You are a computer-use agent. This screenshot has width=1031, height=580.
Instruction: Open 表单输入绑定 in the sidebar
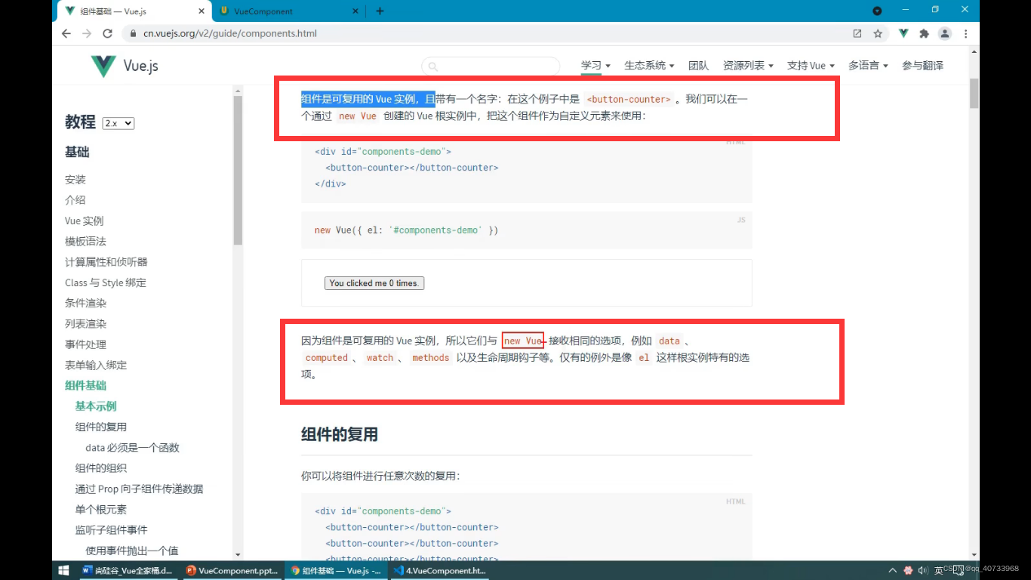click(96, 365)
